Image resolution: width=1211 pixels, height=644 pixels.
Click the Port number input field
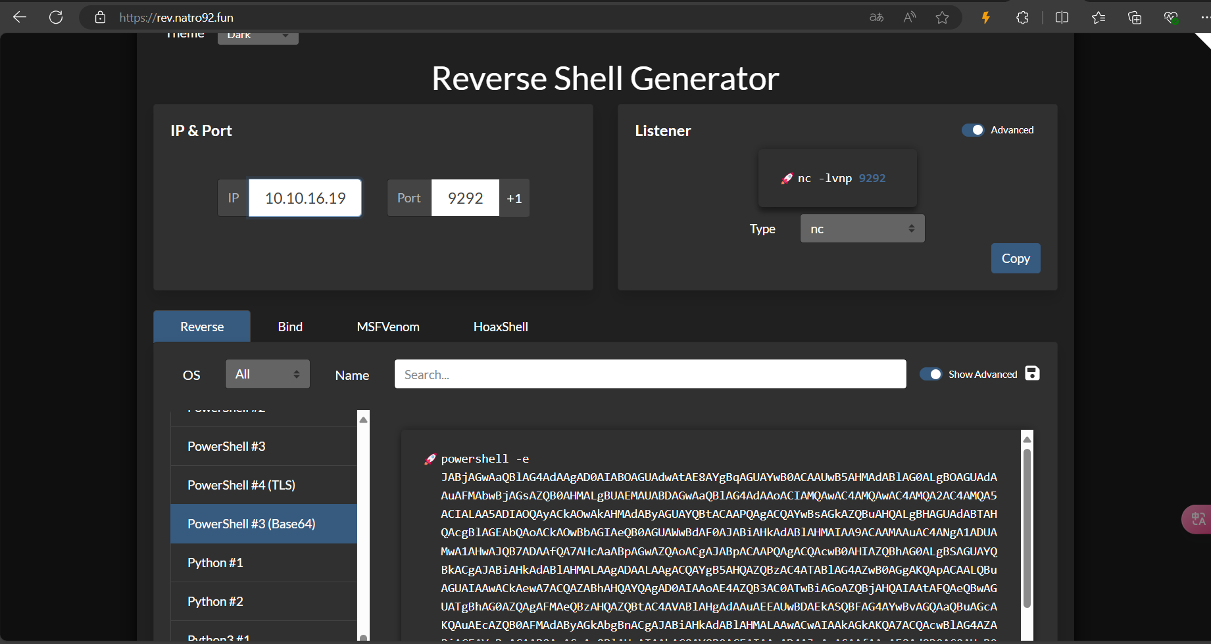[x=465, y=198]
